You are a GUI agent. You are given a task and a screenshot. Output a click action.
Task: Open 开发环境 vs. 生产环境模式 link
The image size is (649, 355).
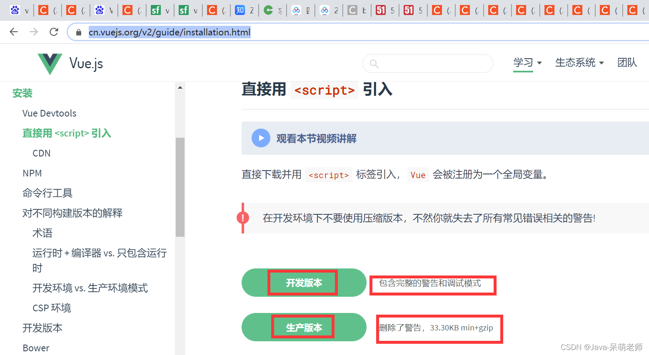(90, 288)
